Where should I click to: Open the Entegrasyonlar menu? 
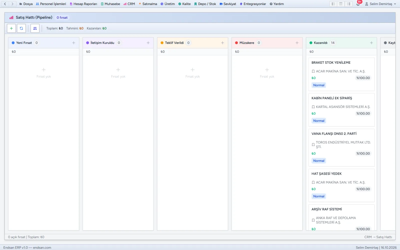[x=253, y=4]
